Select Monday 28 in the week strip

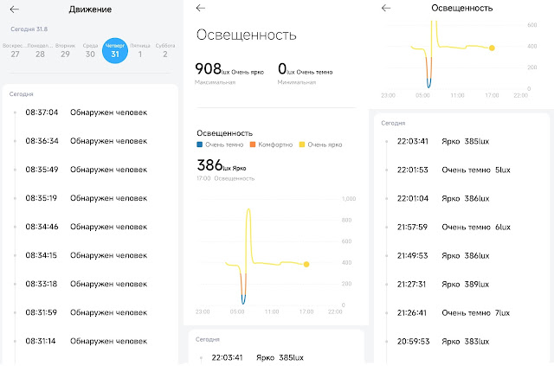coord(40,50)
